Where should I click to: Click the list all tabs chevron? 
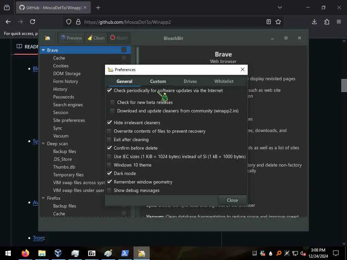(280, 7)
